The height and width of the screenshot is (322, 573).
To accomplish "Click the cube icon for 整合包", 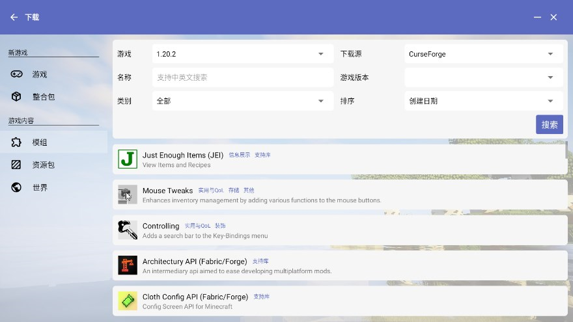I will pos(16,97).
